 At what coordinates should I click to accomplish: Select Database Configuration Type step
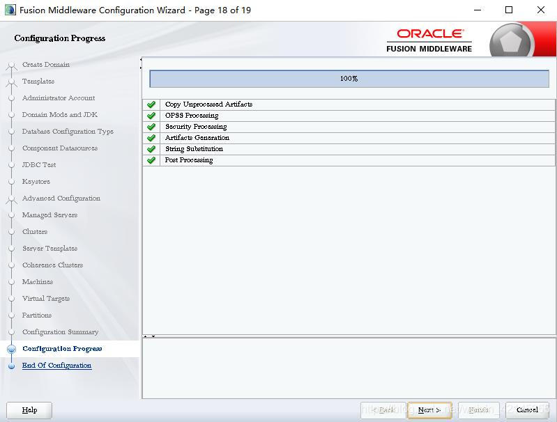68,132
